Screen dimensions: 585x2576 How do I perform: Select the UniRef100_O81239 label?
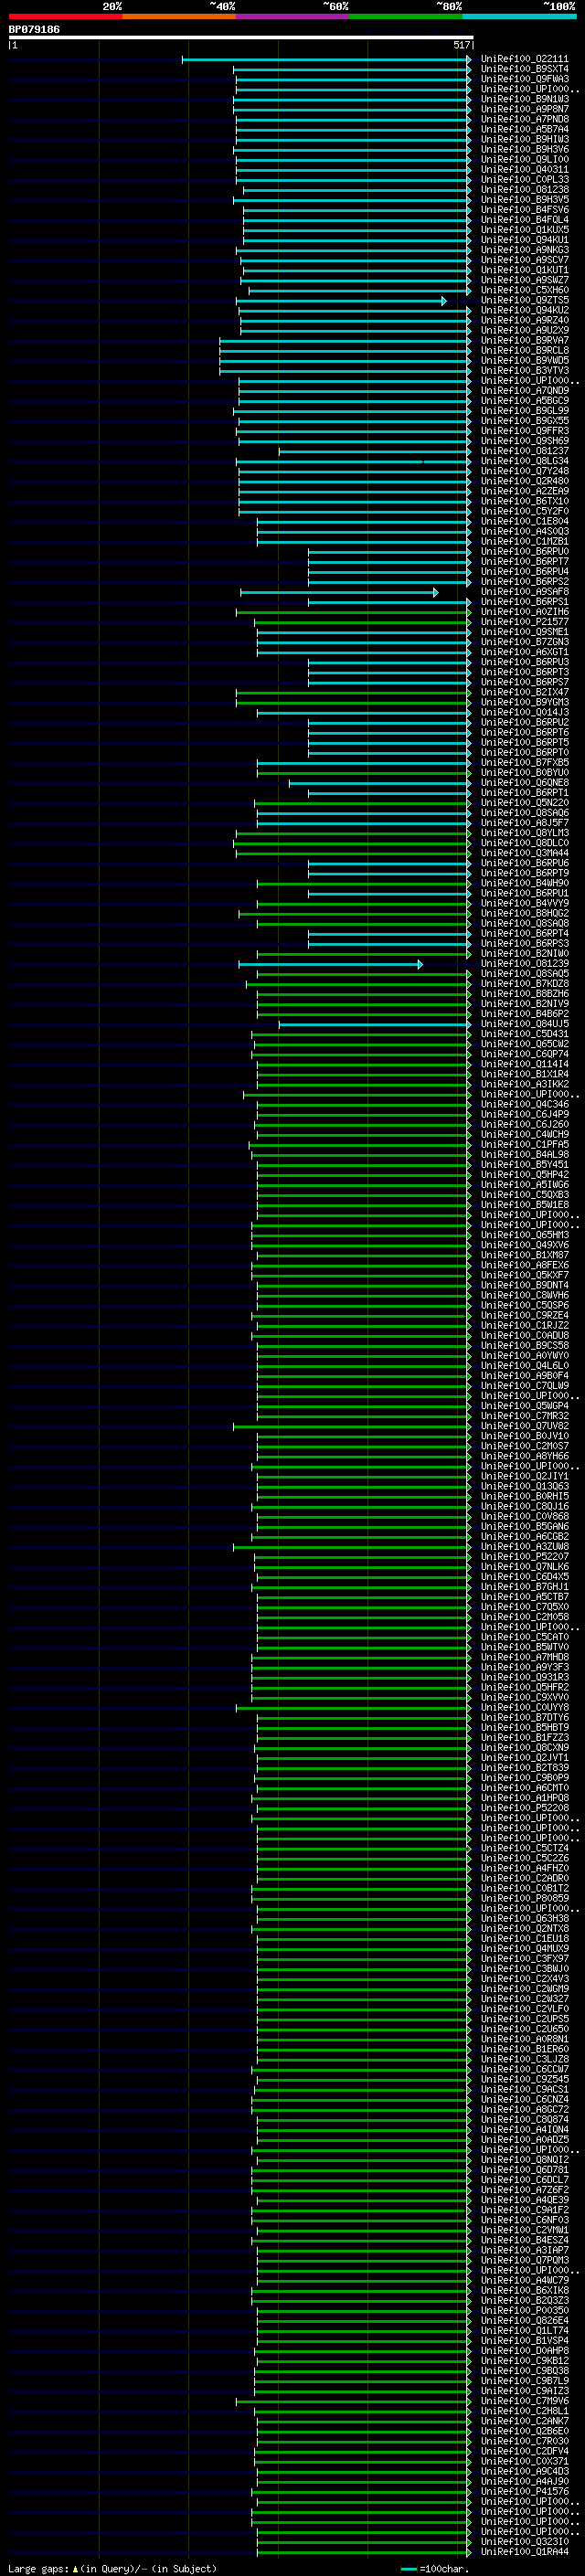point(524,964)
